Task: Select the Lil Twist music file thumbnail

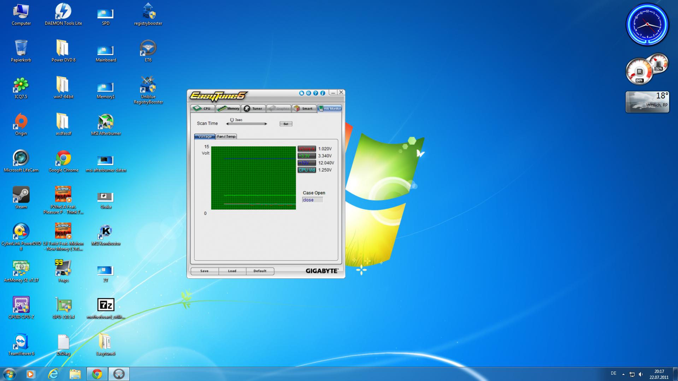Action: [x=64, y=237]
